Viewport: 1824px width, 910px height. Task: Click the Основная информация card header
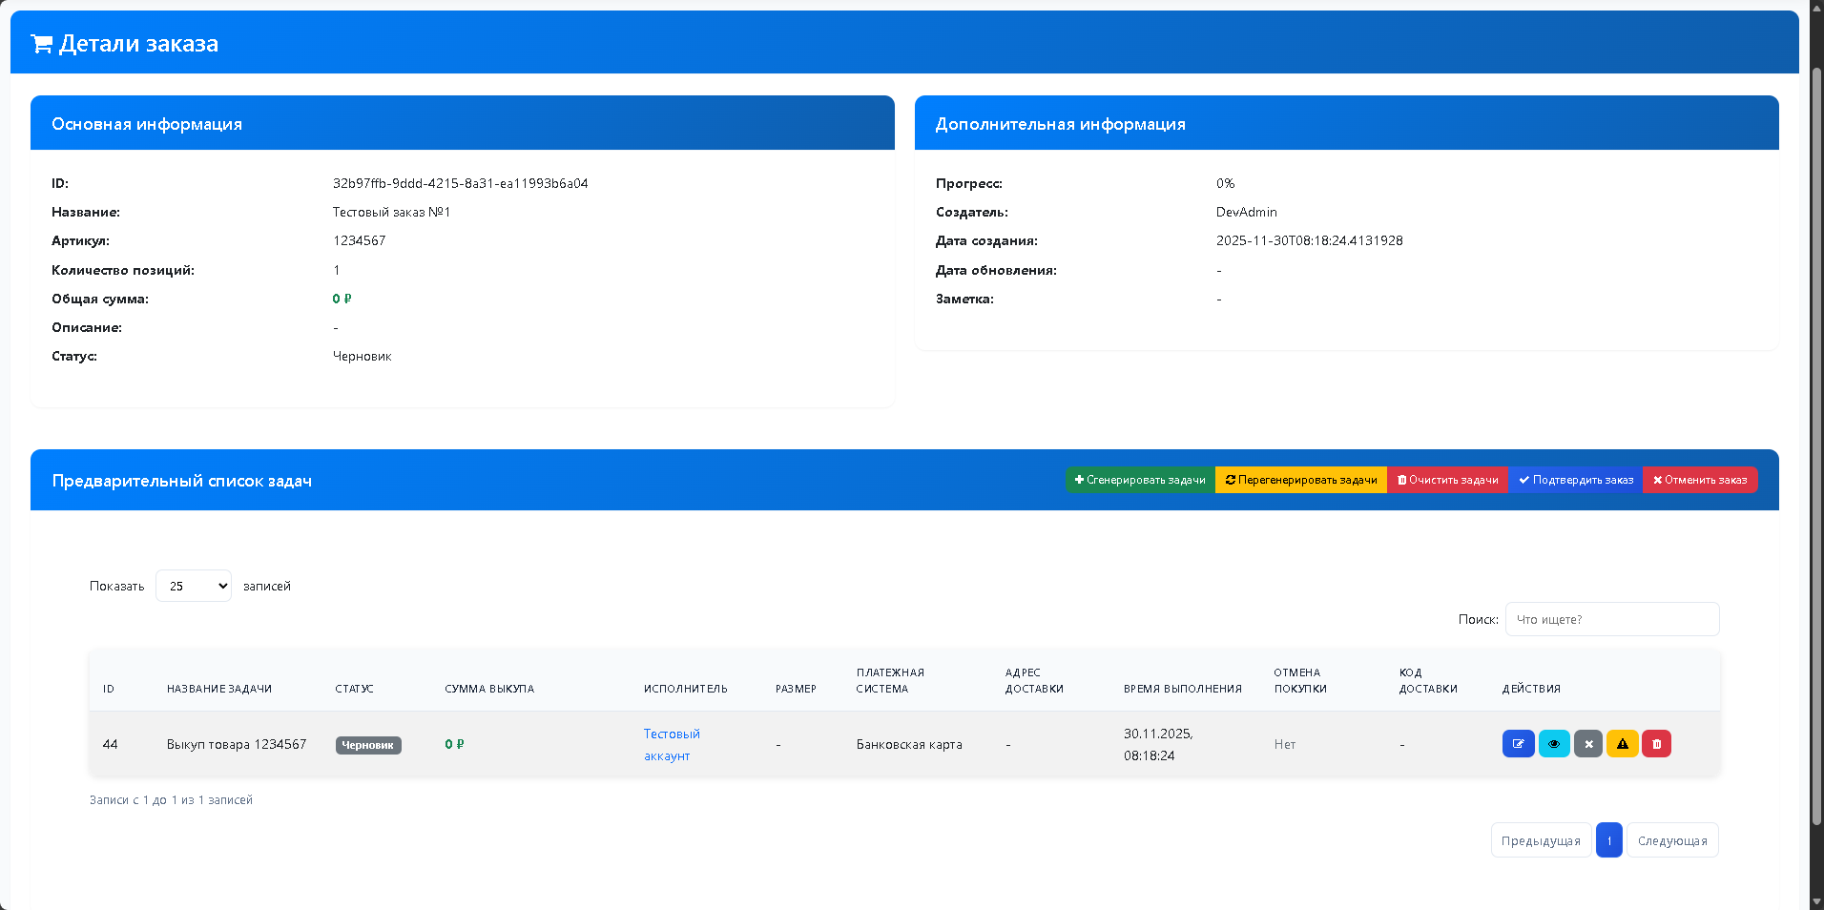(x=463, y=123)
